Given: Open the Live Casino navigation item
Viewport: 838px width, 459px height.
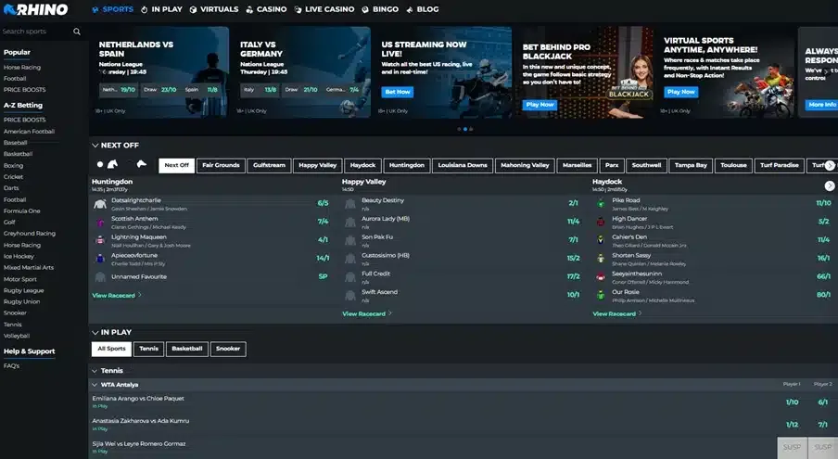Looking at the screenshot, I should 324,9.
